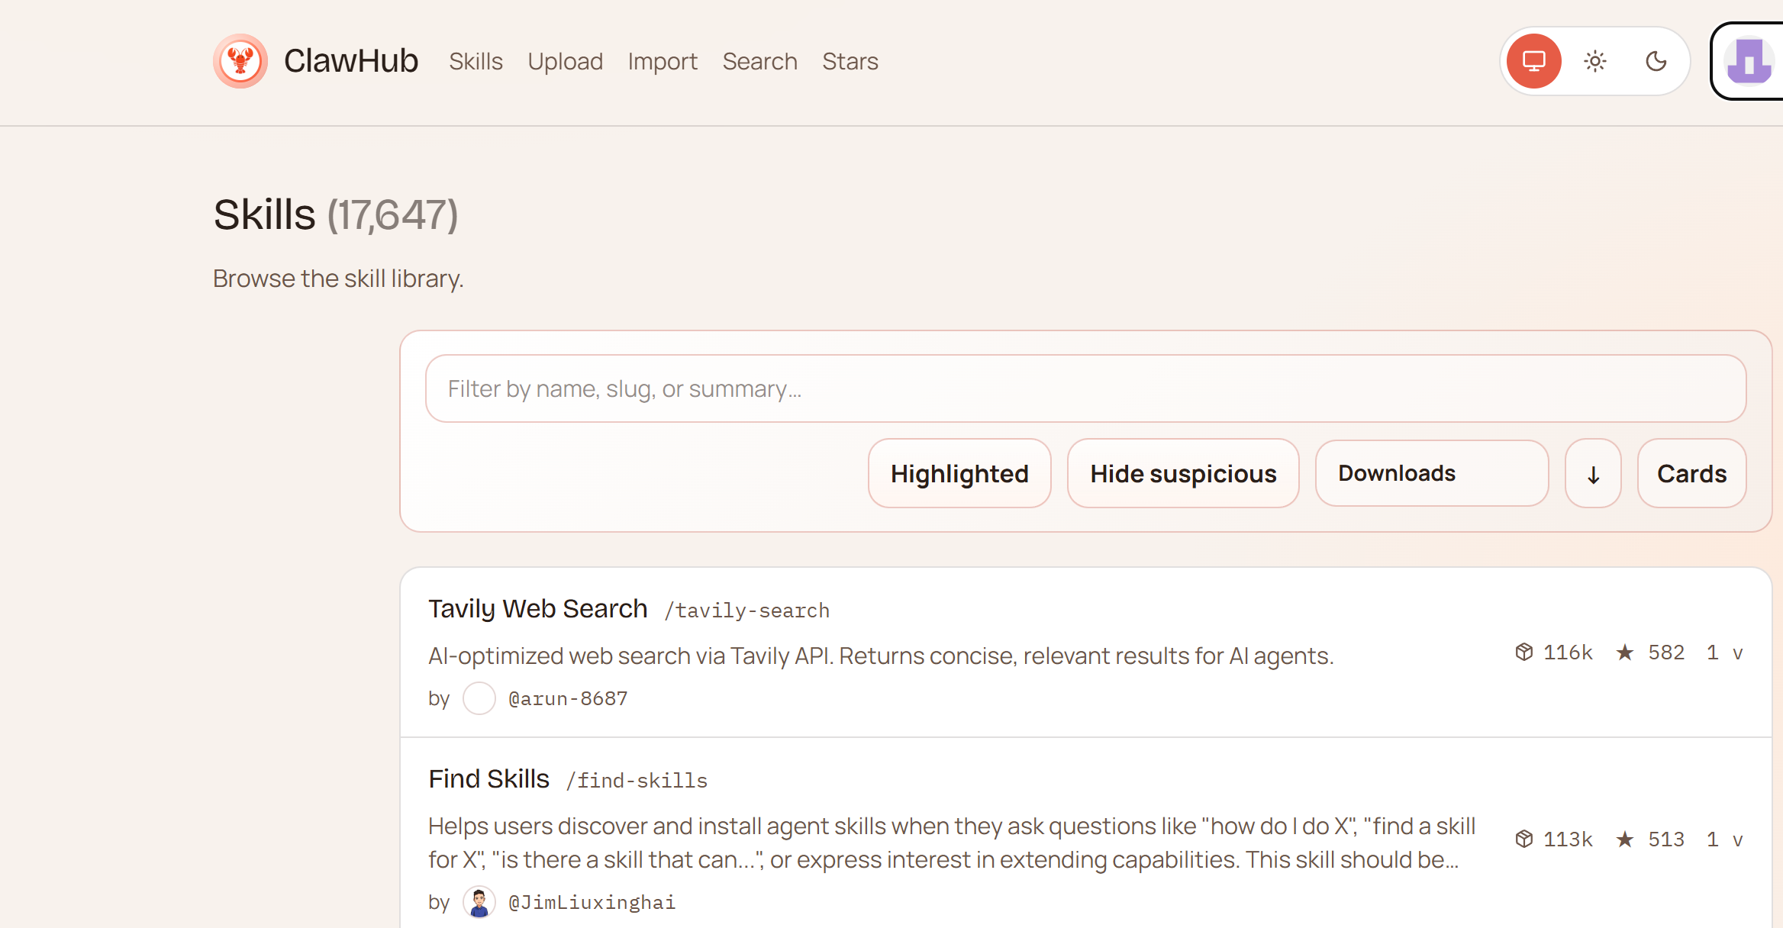This screenshot has width=1783, height=928.
Task: Switch to dark theme moon icon
Action: [1656, 61]
